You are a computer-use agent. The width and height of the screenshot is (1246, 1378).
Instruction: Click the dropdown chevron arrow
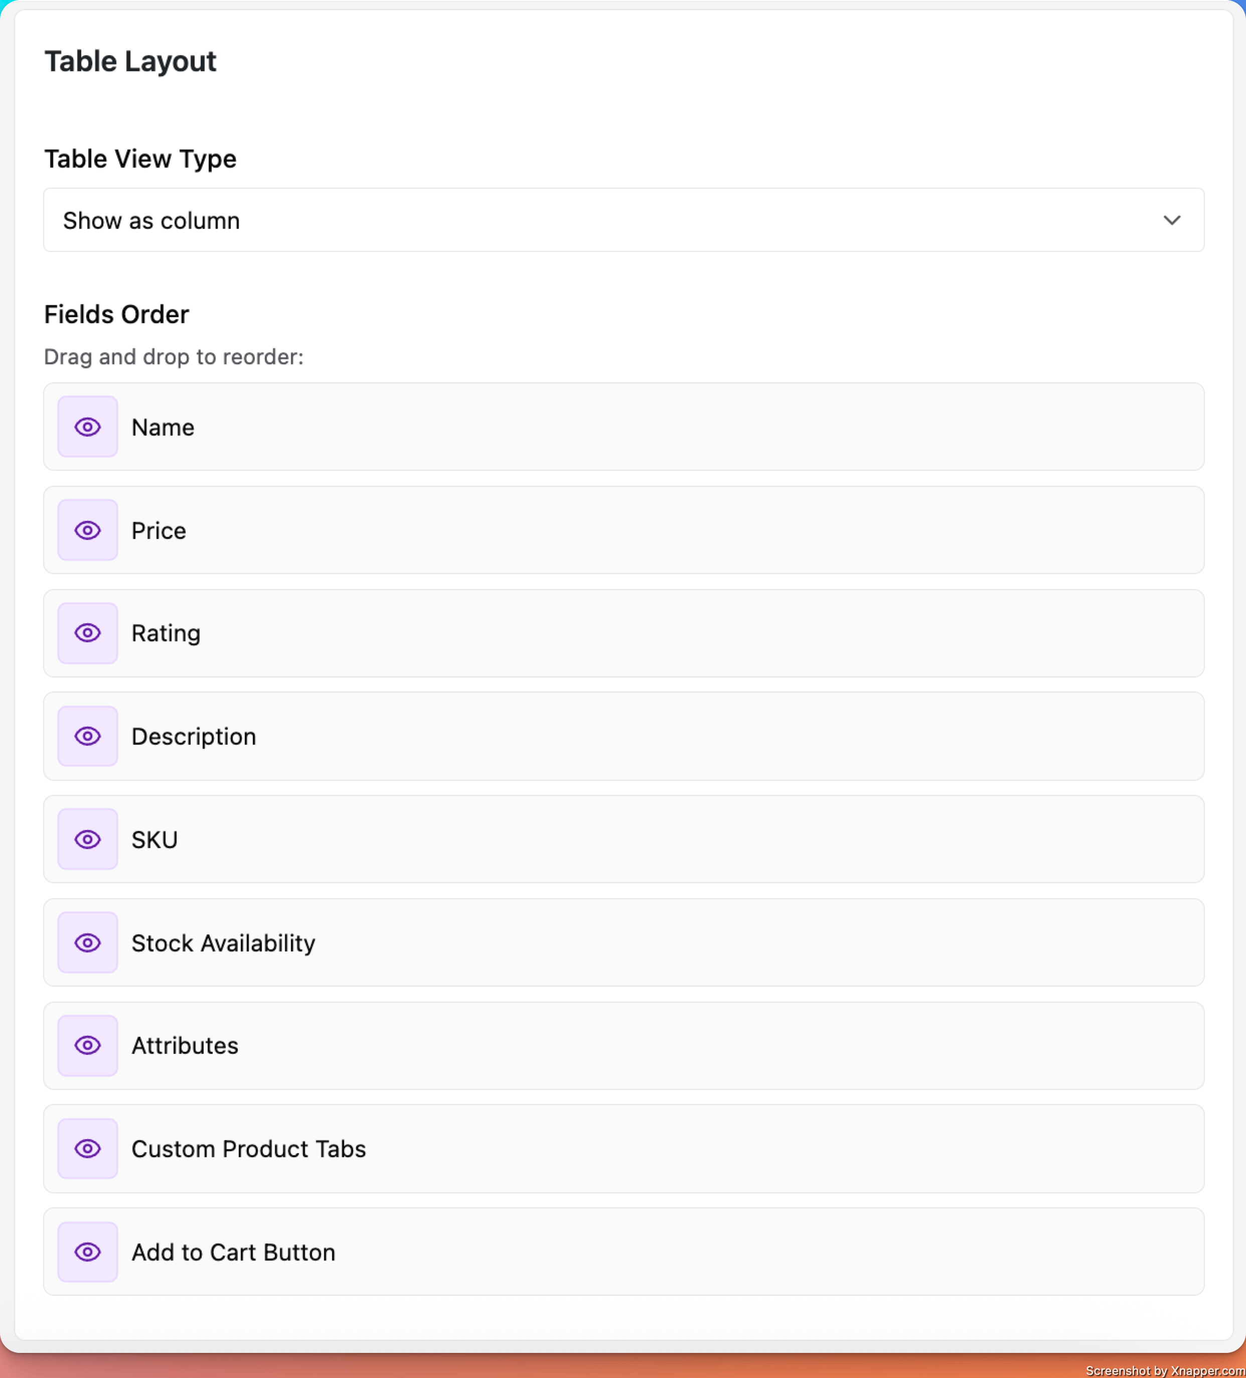tap(1172, 220)
